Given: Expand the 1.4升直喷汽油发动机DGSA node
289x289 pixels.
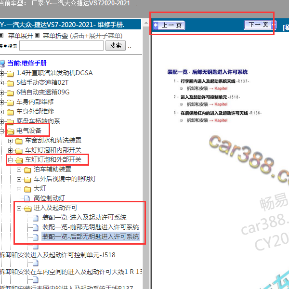Looking at the screenshot, I should [2, 73].
